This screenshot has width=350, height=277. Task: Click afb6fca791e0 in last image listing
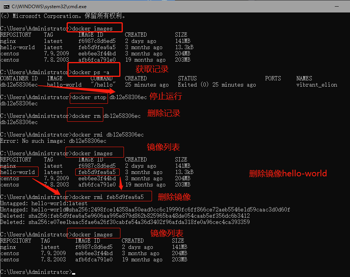click(94, 259)
